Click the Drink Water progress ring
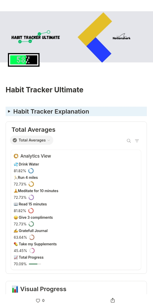 click(31, 171)
